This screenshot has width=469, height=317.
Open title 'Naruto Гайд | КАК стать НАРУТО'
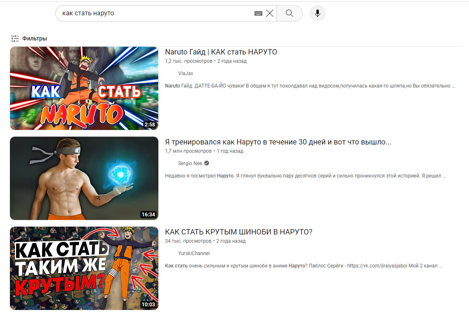point(221,52)
